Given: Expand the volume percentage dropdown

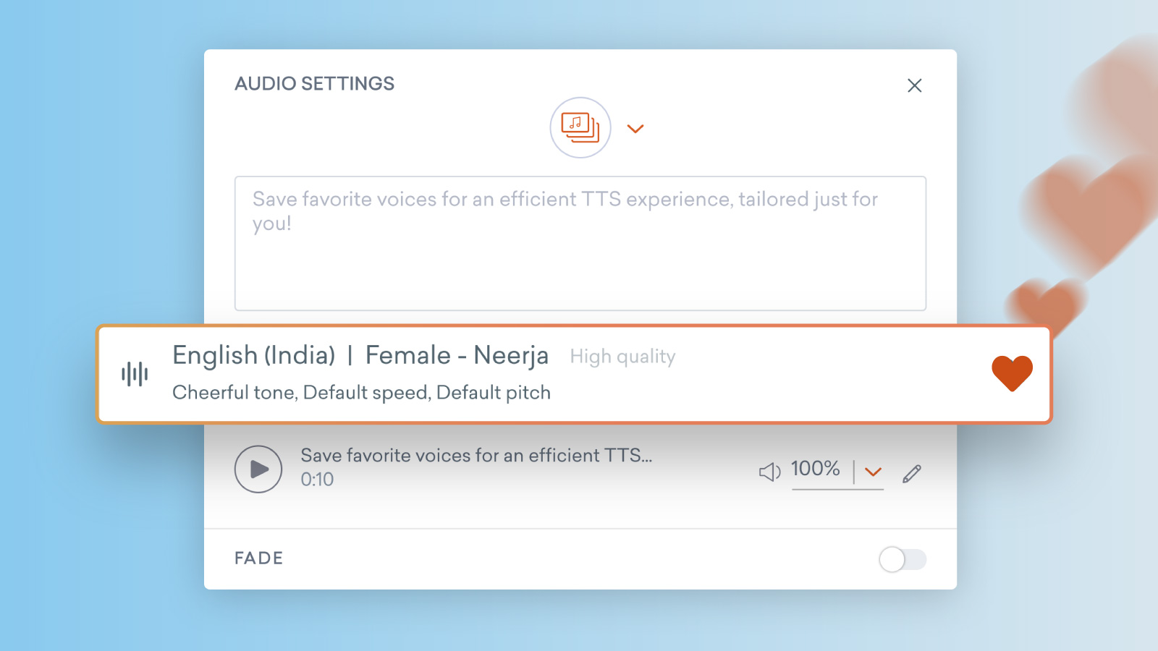Looking at the screenshot, I should [x=873, y=472].
